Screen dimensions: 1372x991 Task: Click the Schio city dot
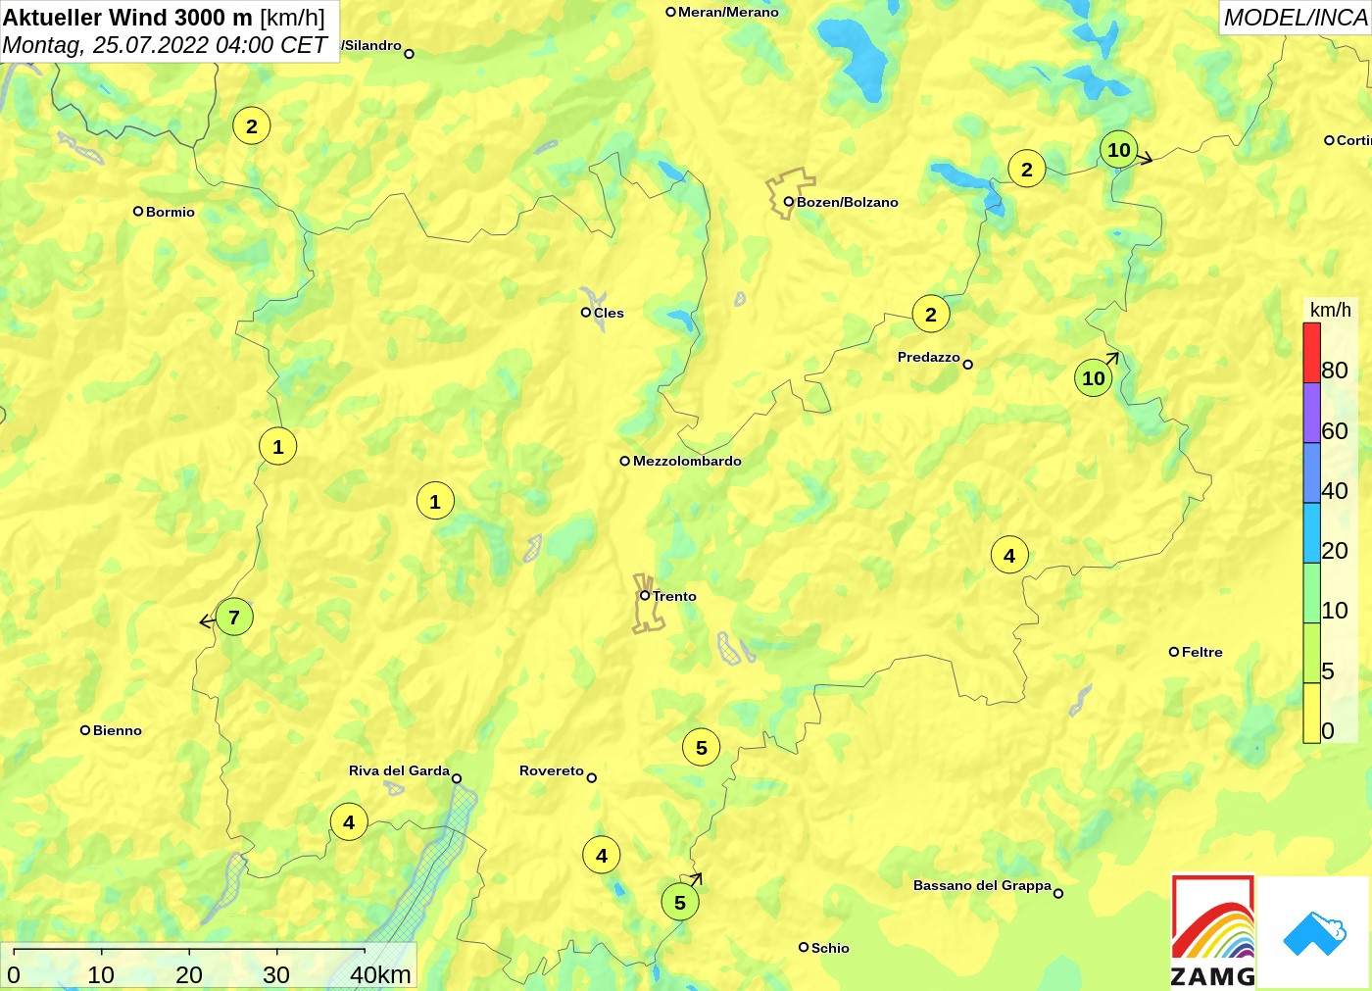[804, 947]
